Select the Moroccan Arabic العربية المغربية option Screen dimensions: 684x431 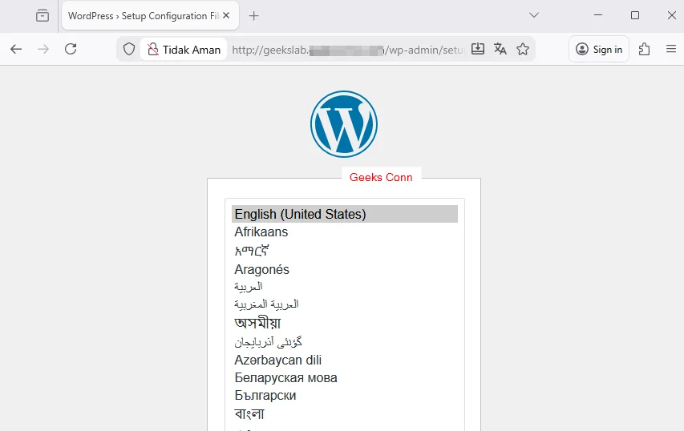345,304
